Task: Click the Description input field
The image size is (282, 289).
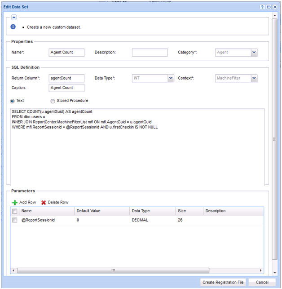Action: [150, 53]
